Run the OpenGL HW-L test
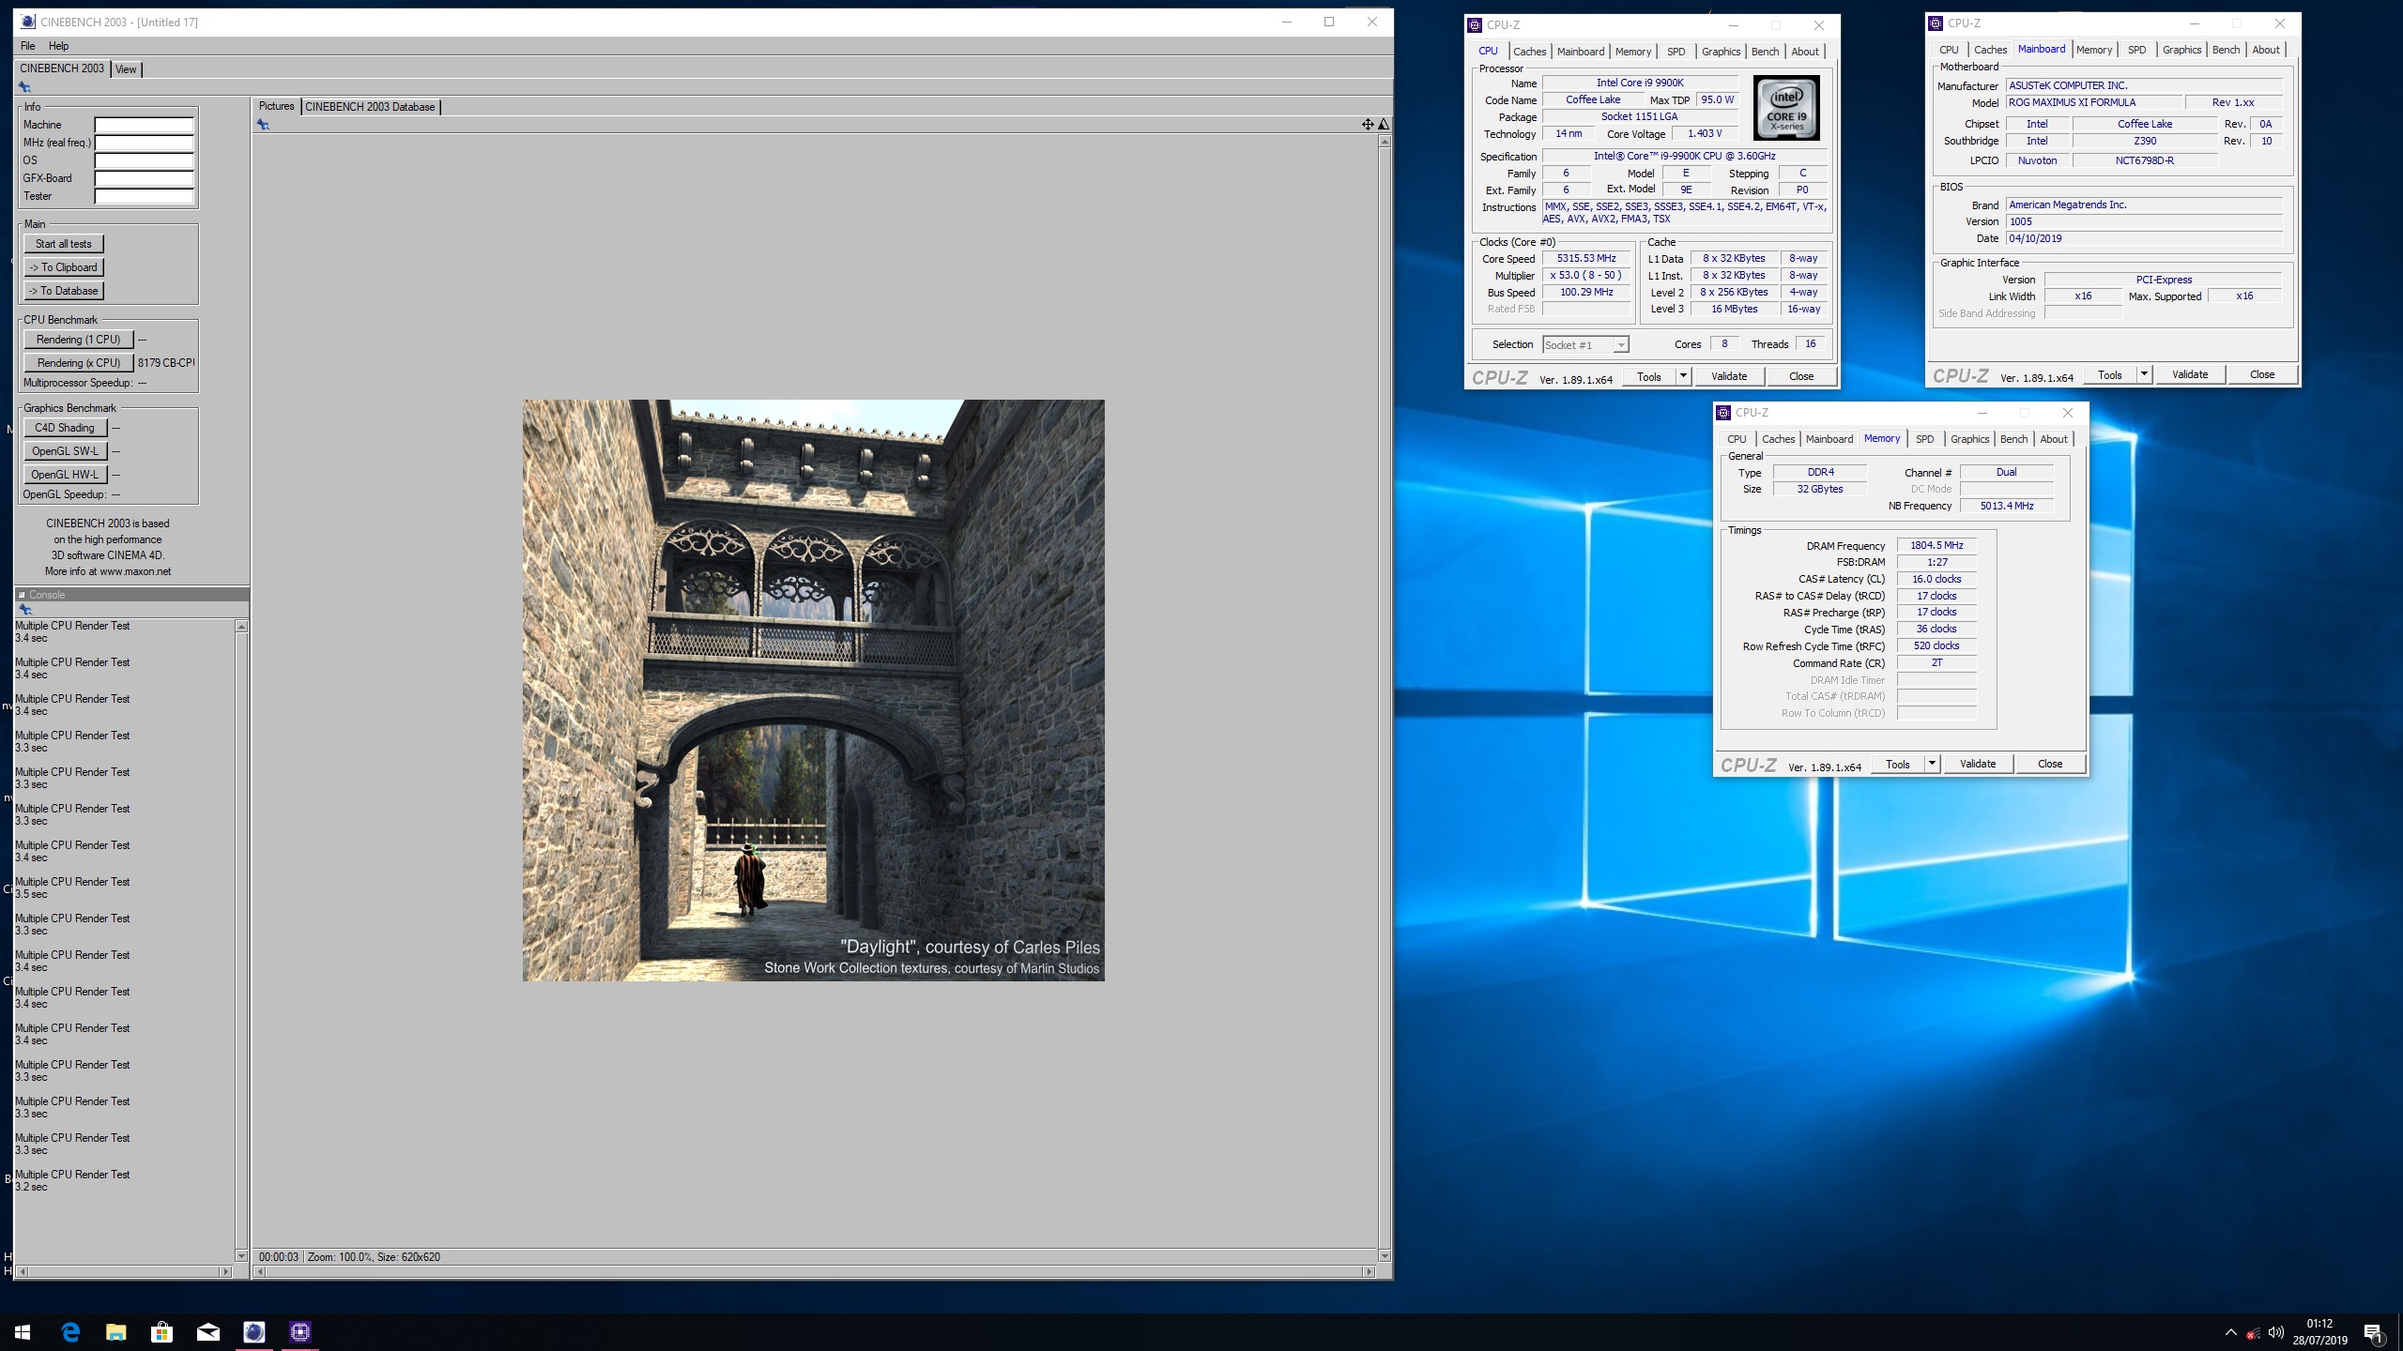Screen dimensions: 2403x1351 click(x=66, y=475)
